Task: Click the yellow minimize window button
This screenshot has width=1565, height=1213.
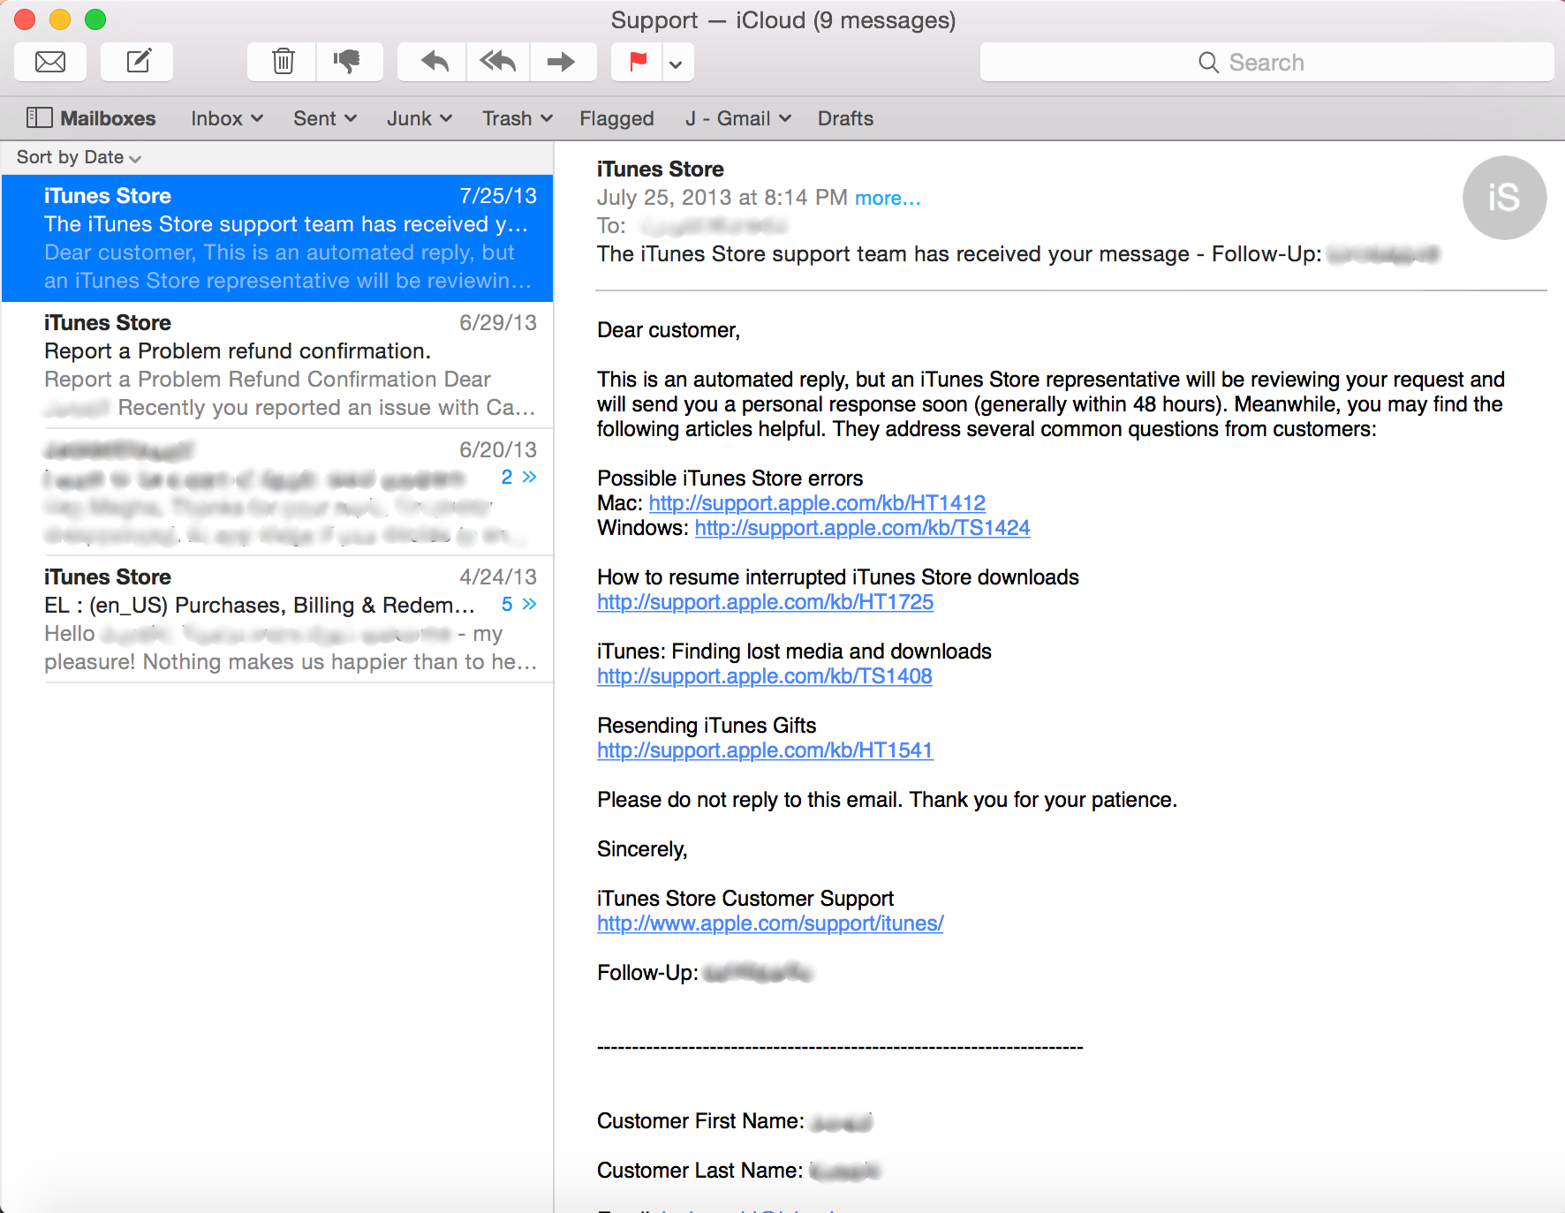Action: (x=60, y=19)
